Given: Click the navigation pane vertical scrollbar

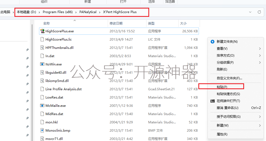Looking at the screenshot, I should (x=32, y=82).
